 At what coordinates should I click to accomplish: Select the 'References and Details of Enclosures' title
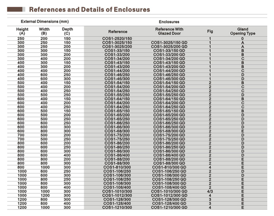pyautogui.click(x=90, y=9)
